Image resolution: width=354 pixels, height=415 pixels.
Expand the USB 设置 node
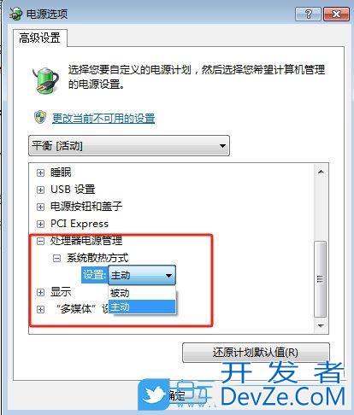40,190
